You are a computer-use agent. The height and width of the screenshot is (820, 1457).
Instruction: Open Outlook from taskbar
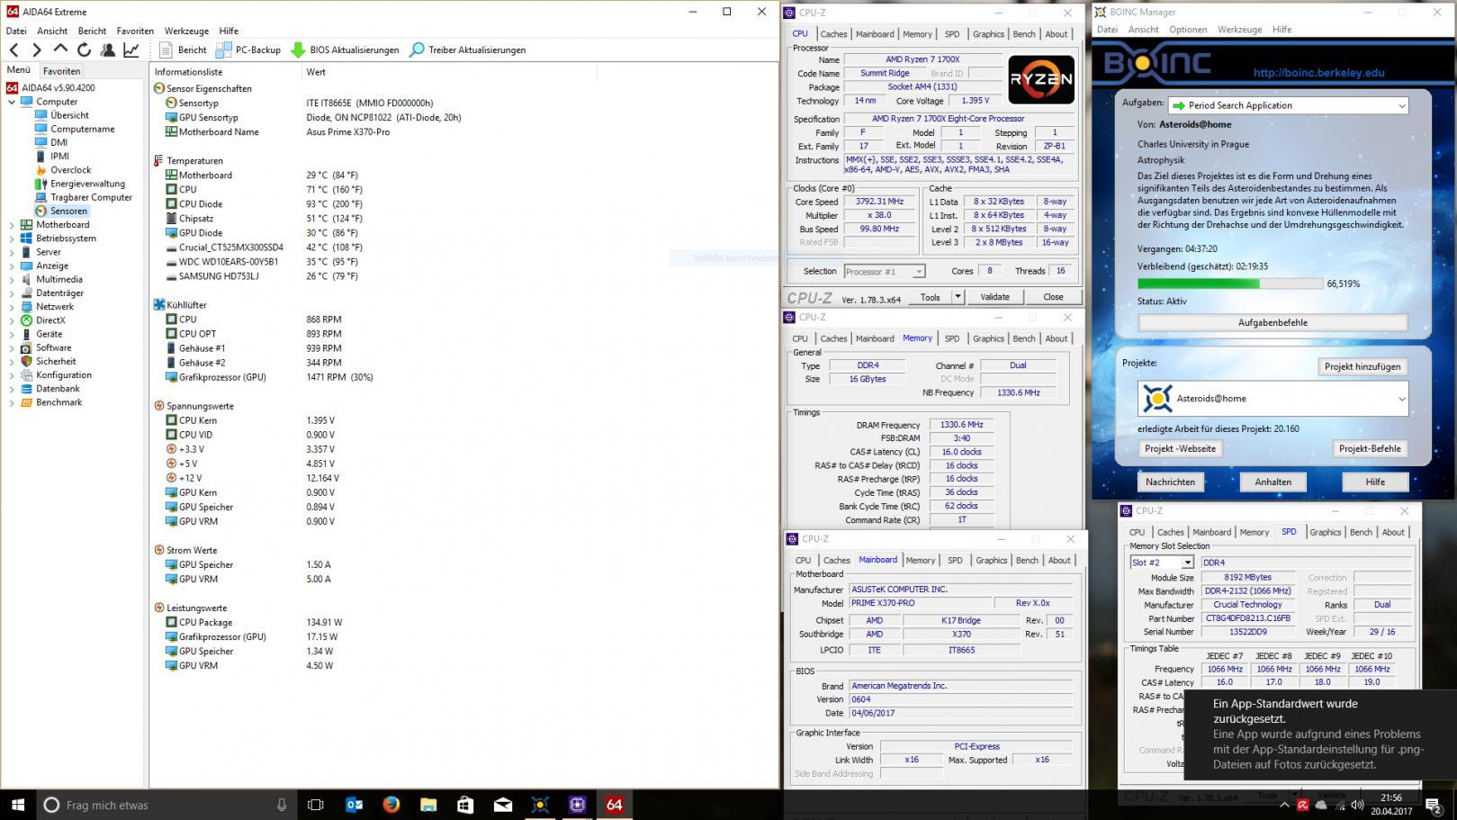(x=354, y=805)
